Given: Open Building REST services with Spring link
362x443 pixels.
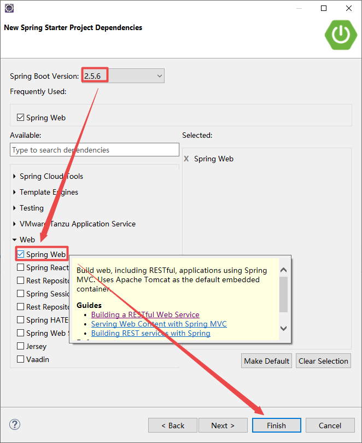Looking at the screenshot, I should coord(150,333).
